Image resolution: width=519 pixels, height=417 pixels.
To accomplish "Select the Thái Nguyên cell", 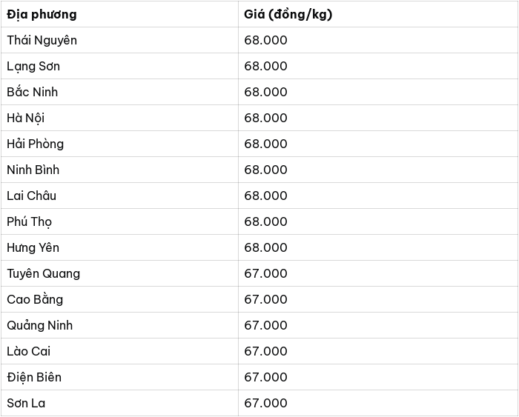I will (x=119, y=40).
